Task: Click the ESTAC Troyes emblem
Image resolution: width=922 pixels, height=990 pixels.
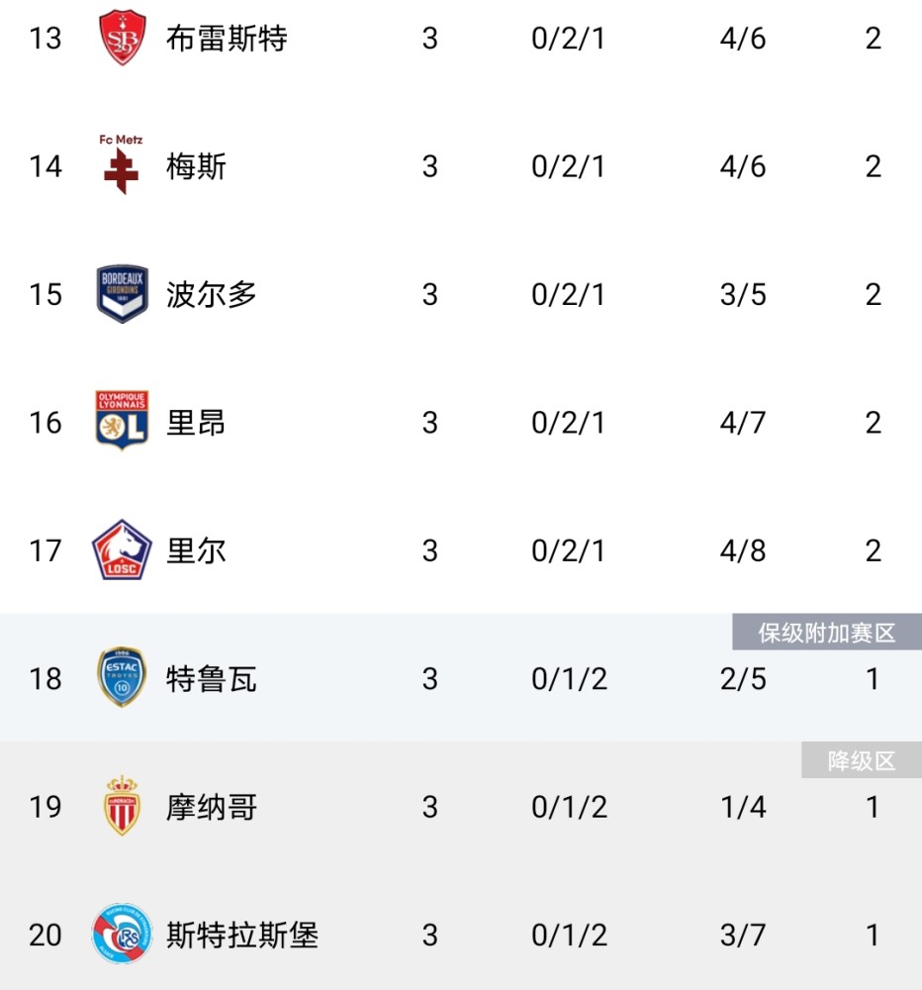Action: 122,677
